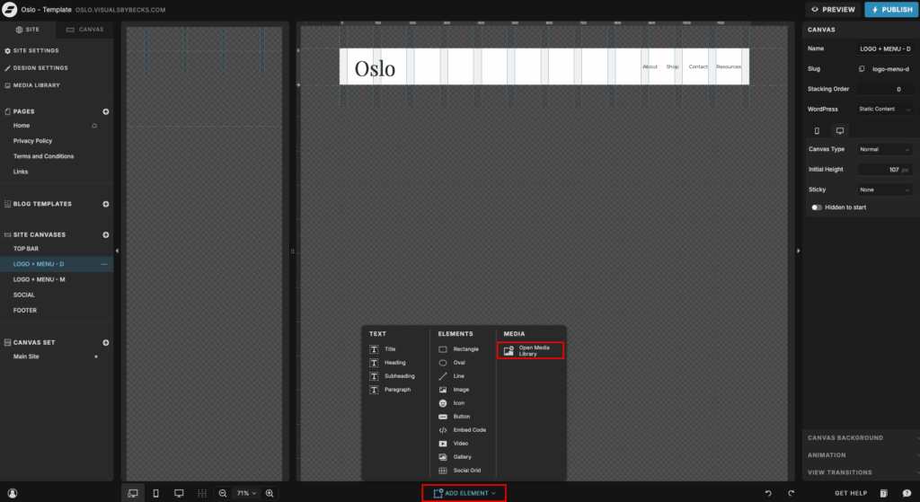Screen dimensions: 920x502
Task: Copy the slug using the copy icon
Action: 862,69
